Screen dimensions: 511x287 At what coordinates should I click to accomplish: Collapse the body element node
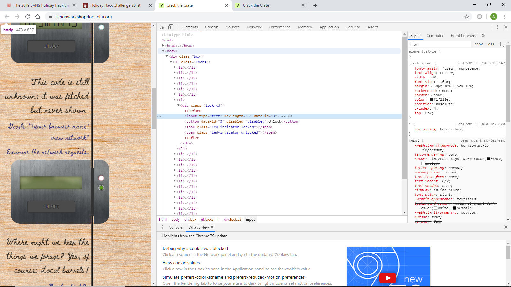(x=163, y=51)
